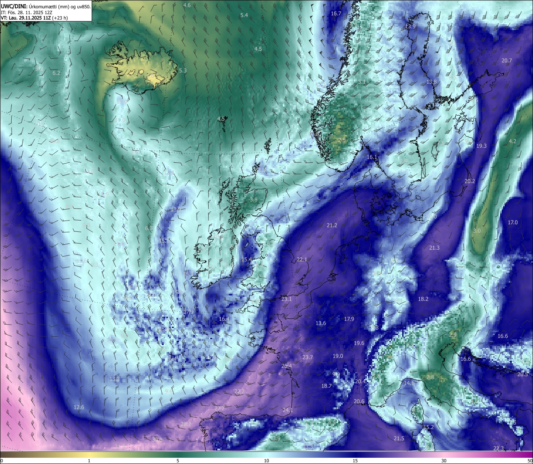Click the 23.7 value label
The width and height of the screenshot is (533, 464).
(x=307, y=357)
